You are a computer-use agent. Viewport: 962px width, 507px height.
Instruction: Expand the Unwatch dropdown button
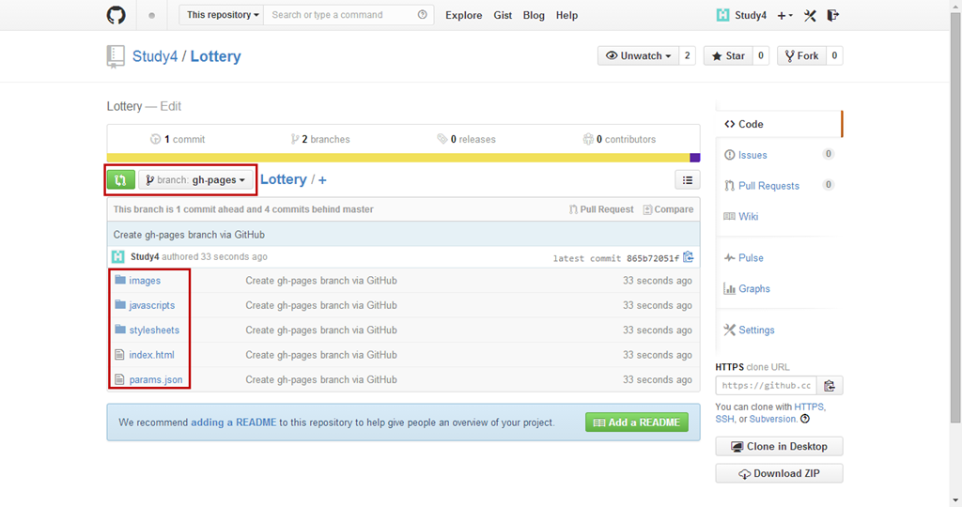click(638, 55)
